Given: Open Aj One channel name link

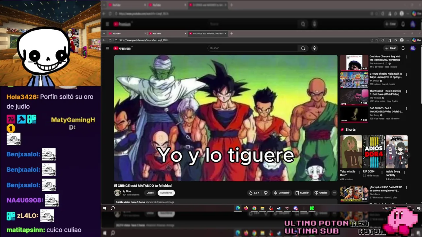Looking at the screenshot, I should (x=127, y=191).
